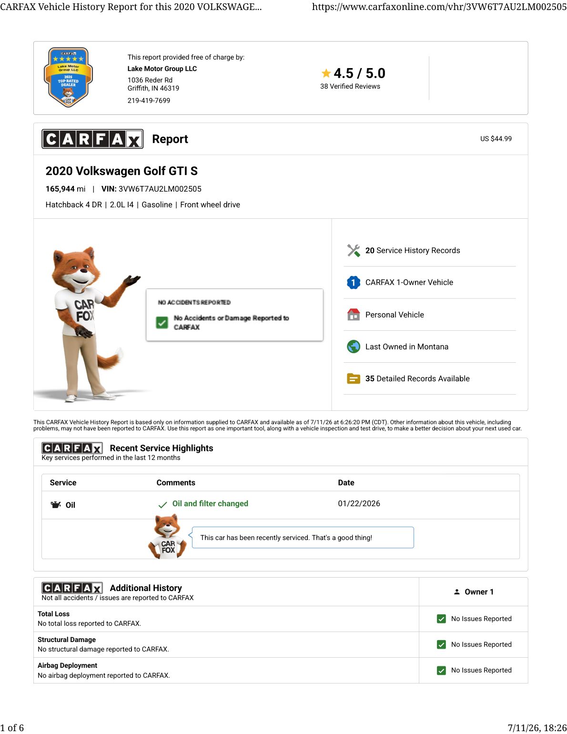Open 35 Detailed Records Available link
This screenshot has width=567, height=734.
(417, 378)
